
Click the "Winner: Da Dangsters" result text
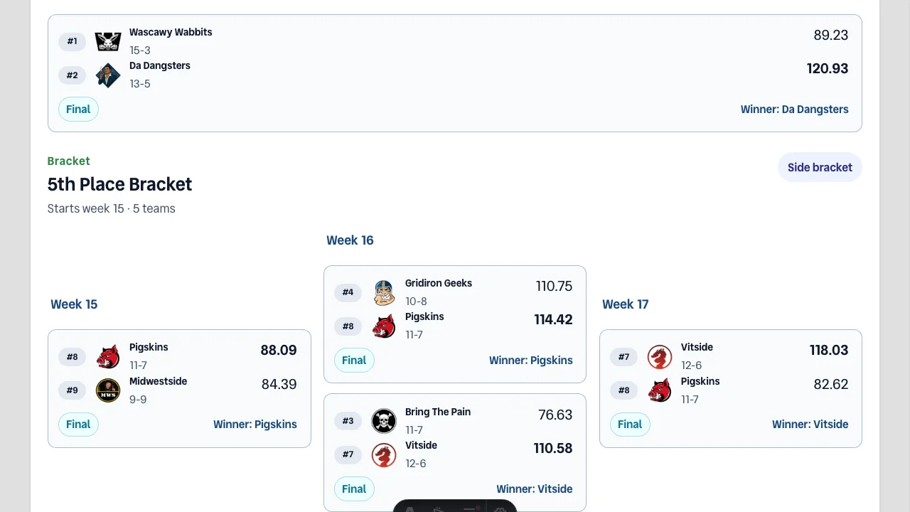[795, 110]
